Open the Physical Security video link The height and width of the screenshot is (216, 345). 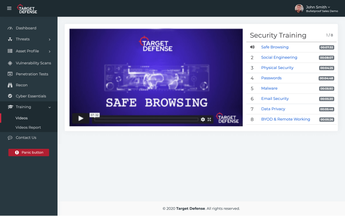(277, 68)
